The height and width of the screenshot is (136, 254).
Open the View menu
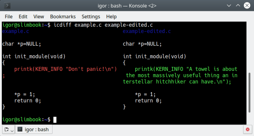point(38,17)
